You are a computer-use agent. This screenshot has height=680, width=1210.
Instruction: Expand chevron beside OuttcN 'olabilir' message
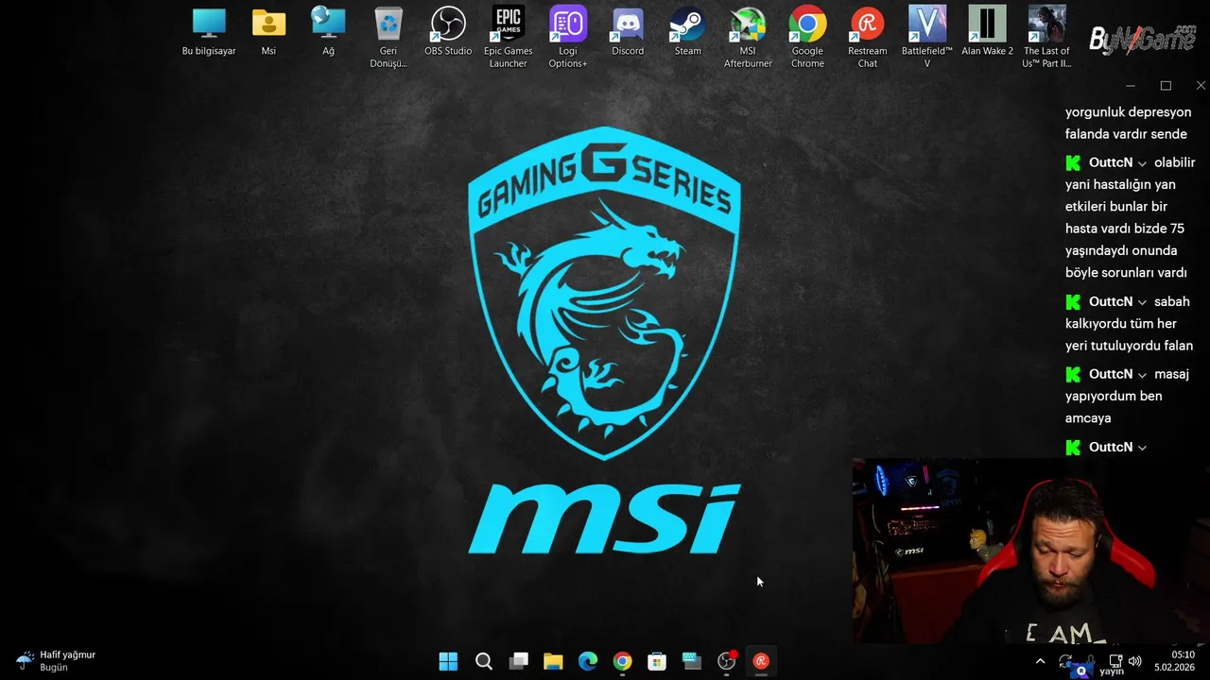[x=1142, y=163]
